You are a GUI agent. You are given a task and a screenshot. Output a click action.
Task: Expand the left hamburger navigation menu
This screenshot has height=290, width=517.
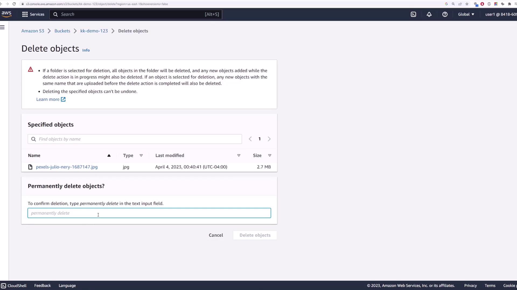[2, 27]
